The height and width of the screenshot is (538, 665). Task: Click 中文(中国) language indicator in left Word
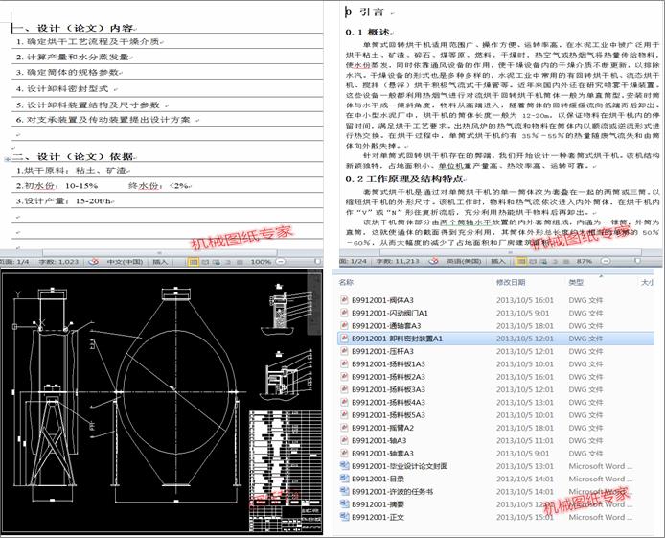[125, 262]
